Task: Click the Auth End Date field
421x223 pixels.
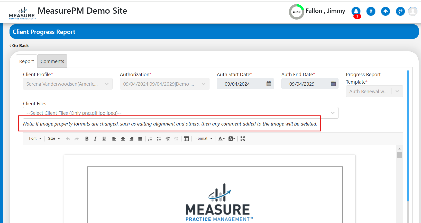Action: [310, 84]
